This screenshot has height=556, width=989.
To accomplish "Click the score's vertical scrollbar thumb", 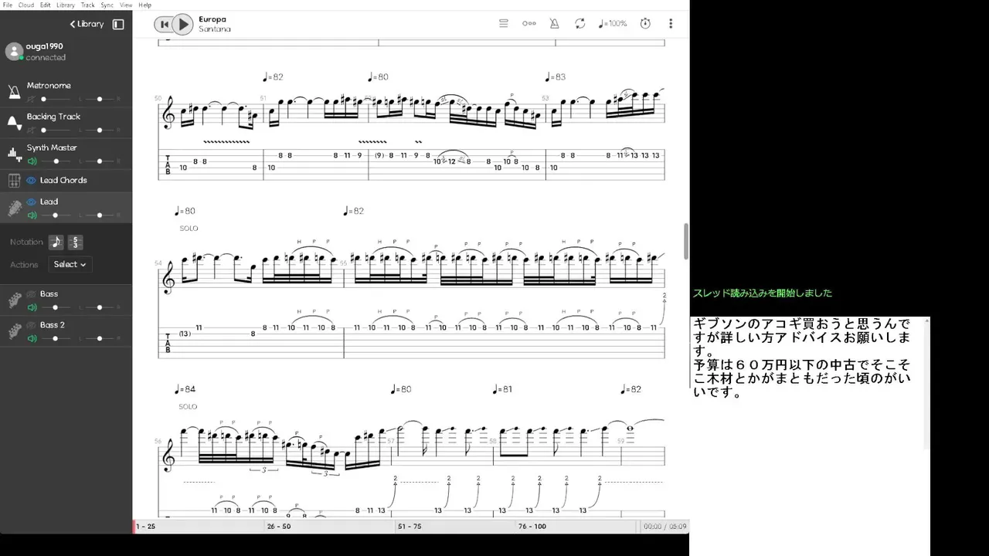I will coord(685,241).
